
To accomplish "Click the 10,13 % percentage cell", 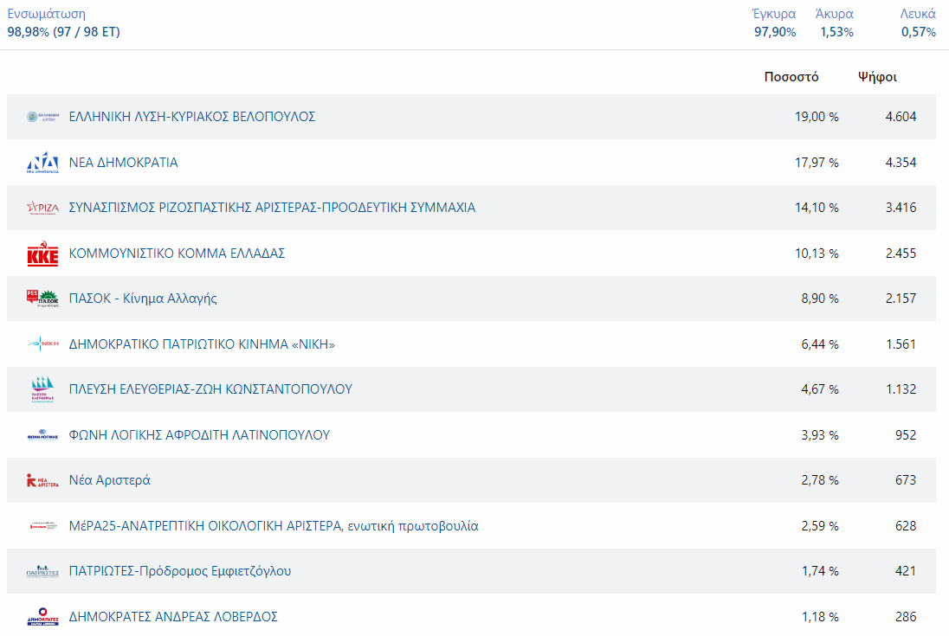I will [817, 254].
